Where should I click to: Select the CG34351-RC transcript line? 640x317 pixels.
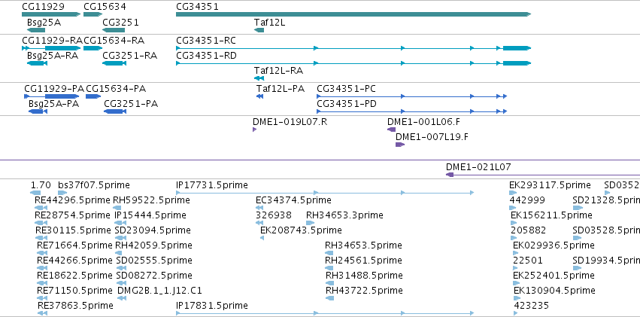[353, 48]
